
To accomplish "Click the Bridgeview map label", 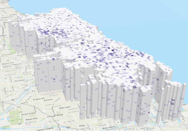I will tap(39, 99).
